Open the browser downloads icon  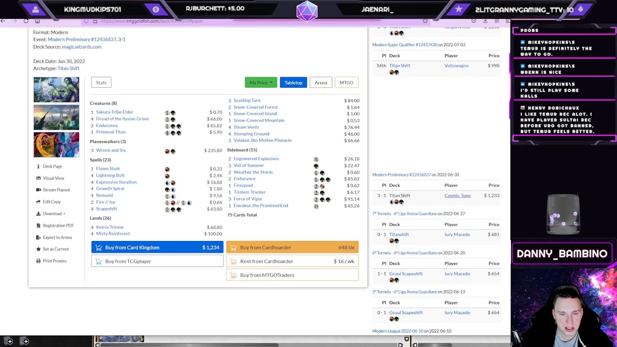(x=485, y=21)
